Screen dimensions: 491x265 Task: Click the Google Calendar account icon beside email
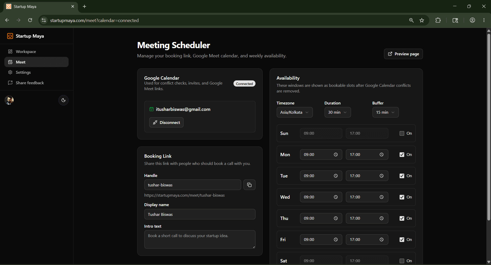(152, 109)
